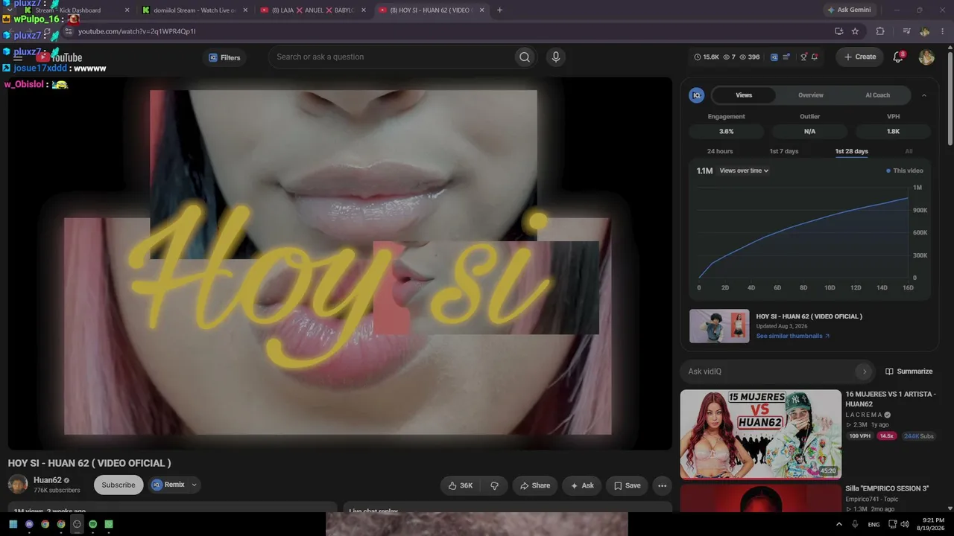Image resolution: width=954 pixels, height=536 pixels.
Task: Click the Hoy si video player
Action: [x=340, y=264]
